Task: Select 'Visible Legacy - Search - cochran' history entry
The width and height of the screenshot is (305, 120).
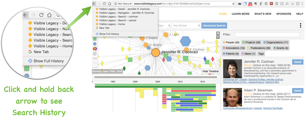Action: pyautogui.click(x=125, y=17)
